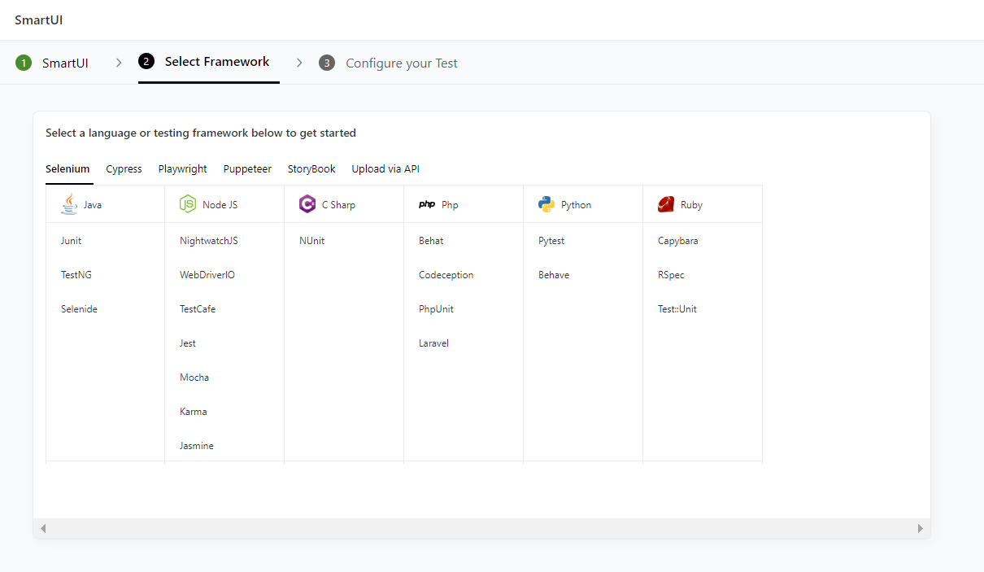This screenshot has height=572, width=984.
Task: Choose the Junit framework
Action: [72, 241]
